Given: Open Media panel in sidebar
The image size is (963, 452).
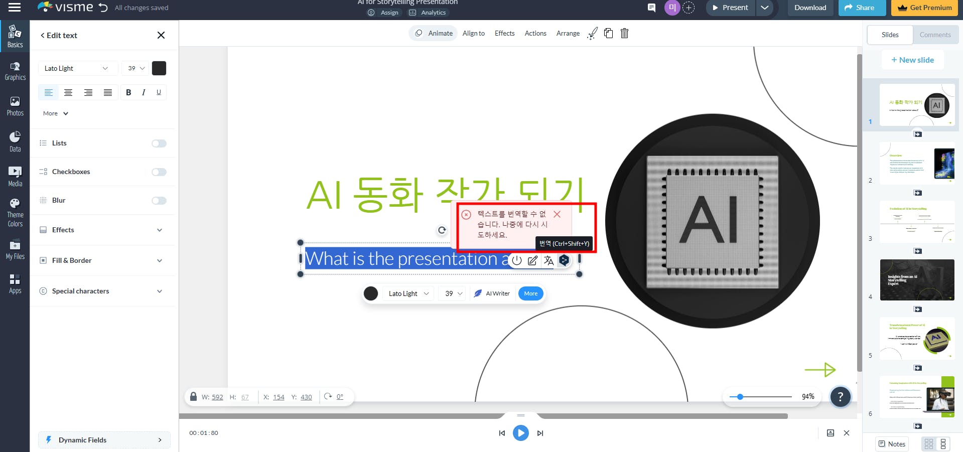Looking at the screenshot, I should point(15,177).
